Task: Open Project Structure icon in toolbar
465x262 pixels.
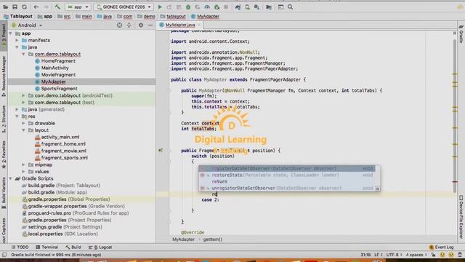Action: pyautogui.click(x=269, y=7)
